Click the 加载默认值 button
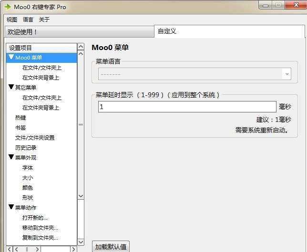The image size is (307, 252). (x=111, y=247)
